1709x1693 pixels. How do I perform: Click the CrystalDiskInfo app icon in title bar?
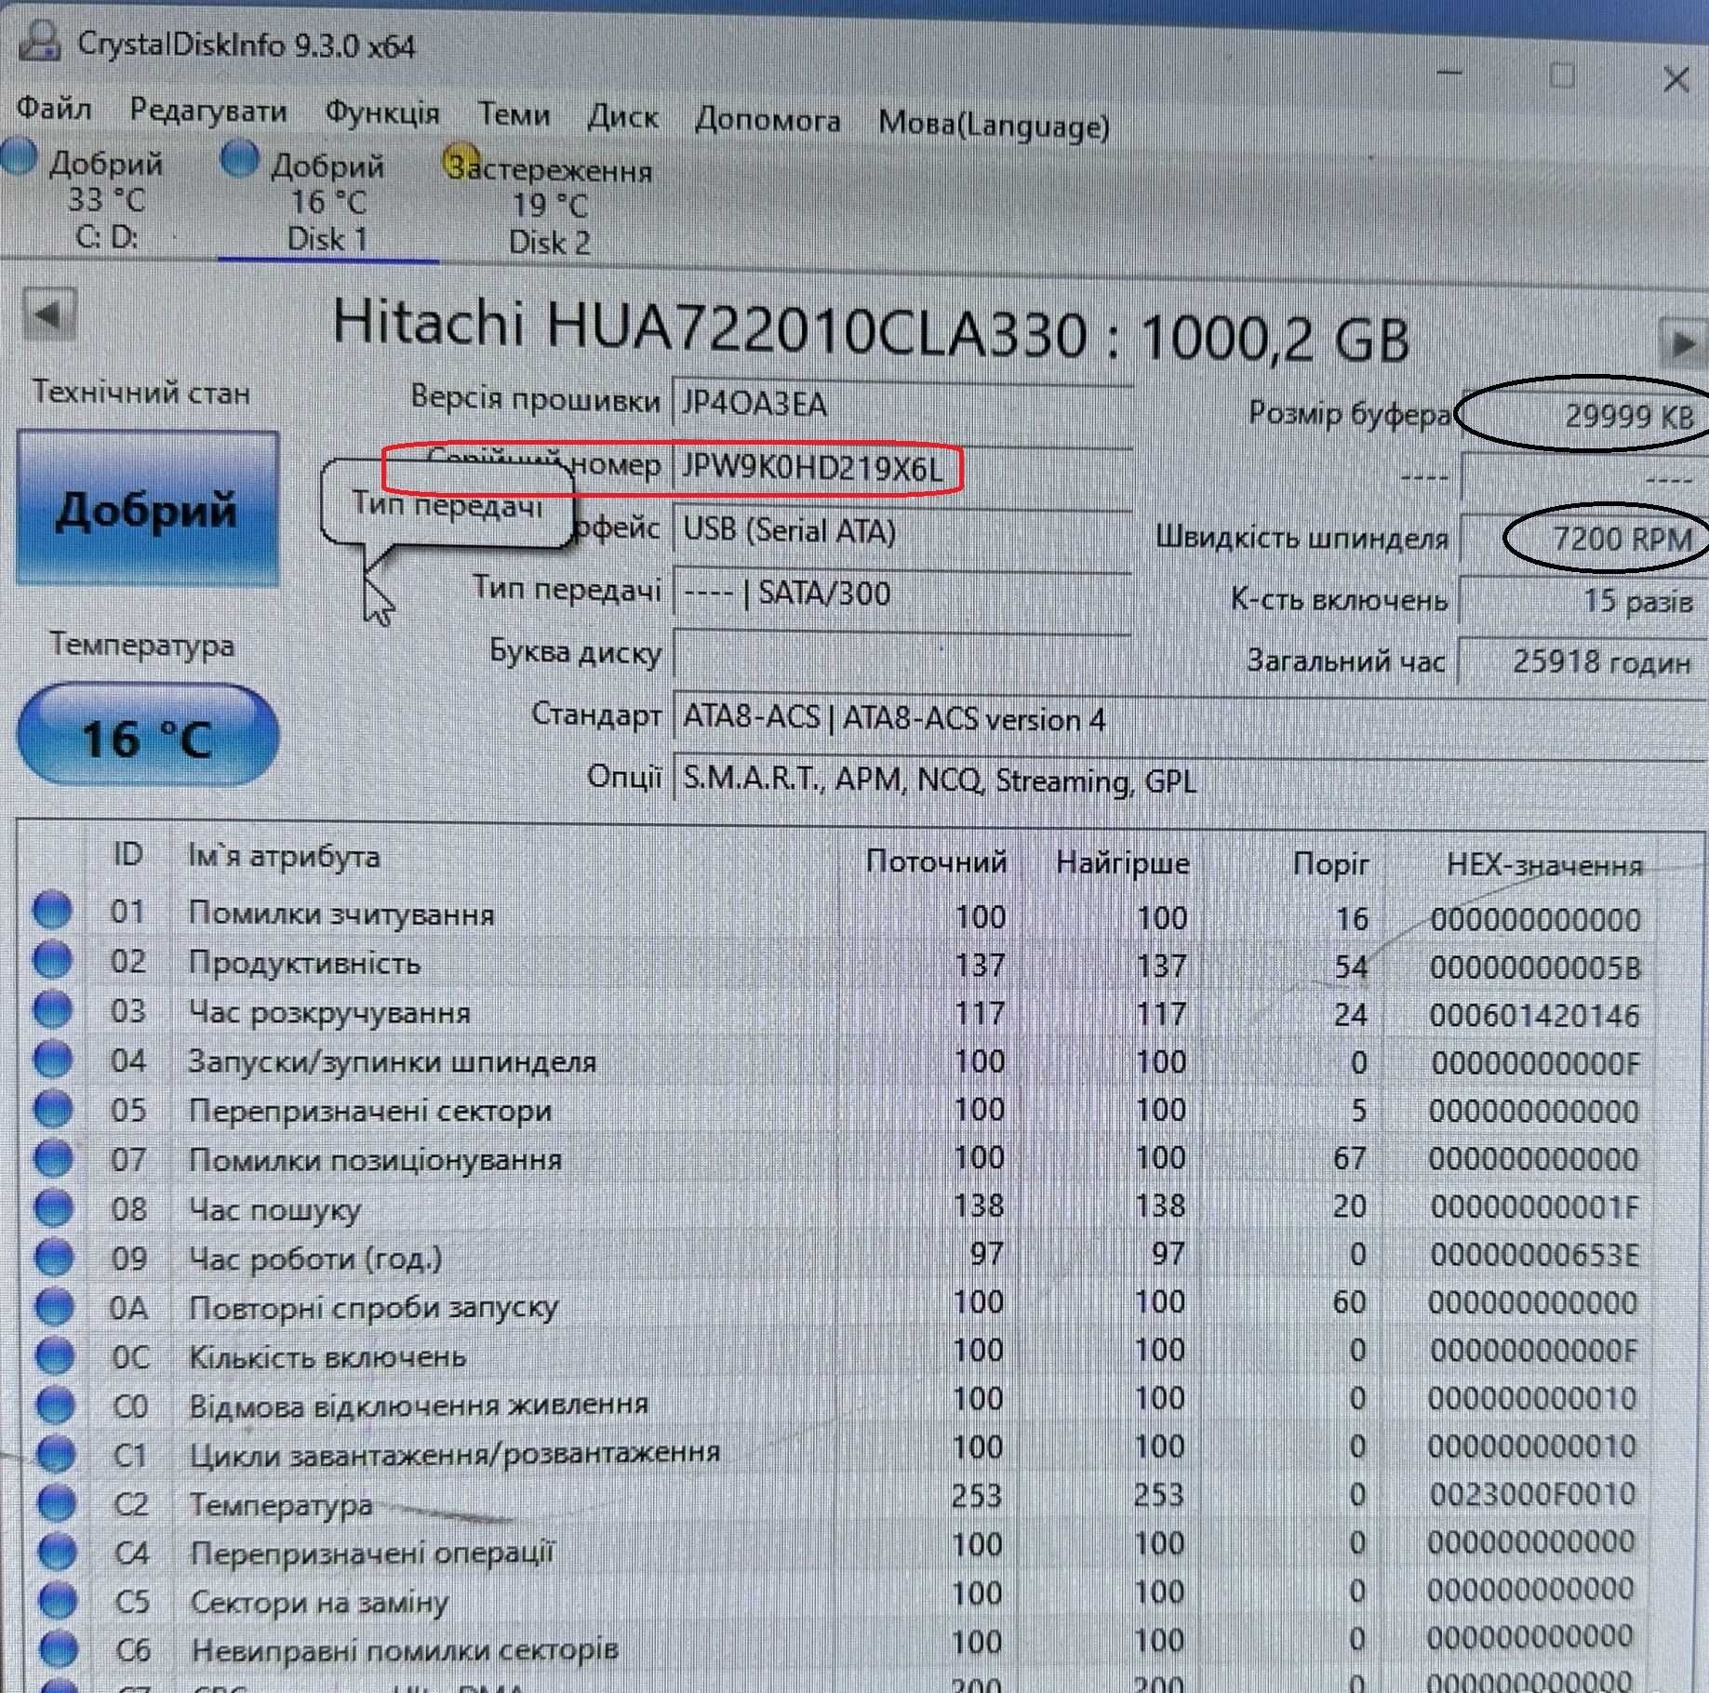[40, 40]
